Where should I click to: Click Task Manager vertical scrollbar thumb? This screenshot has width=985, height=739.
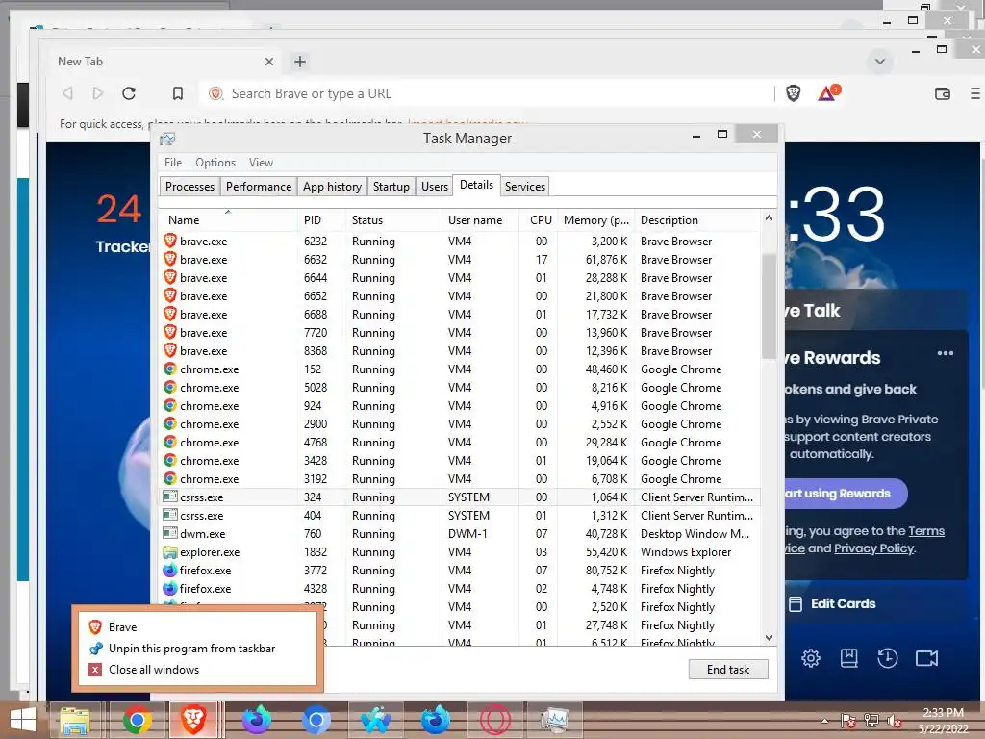coord(769,306)
